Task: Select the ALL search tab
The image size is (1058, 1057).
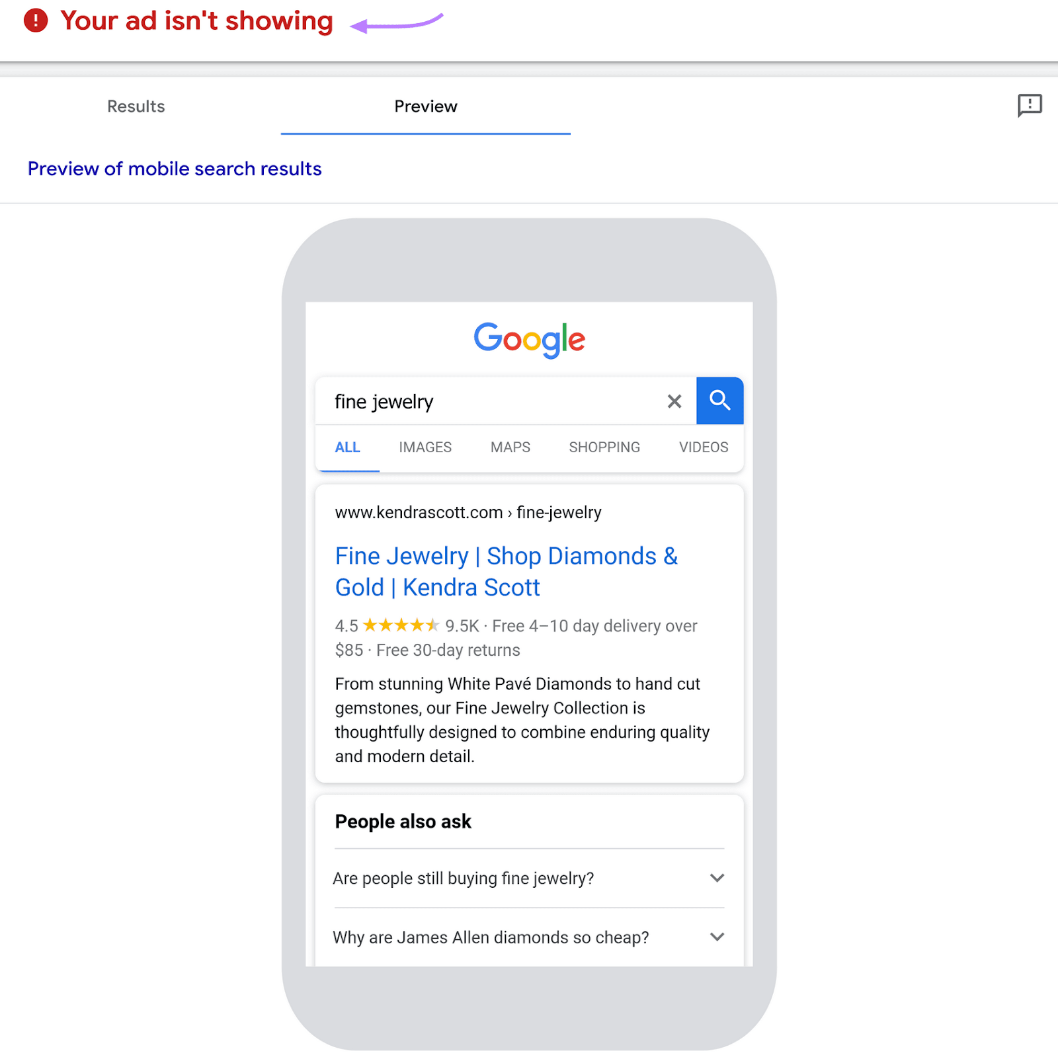Action: (347, 448)
